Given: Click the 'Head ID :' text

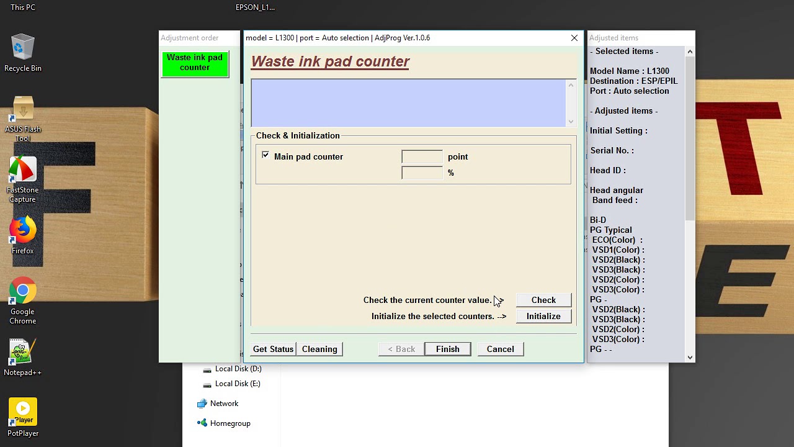Looking at the screenshot, I should (x=607, y=170).
